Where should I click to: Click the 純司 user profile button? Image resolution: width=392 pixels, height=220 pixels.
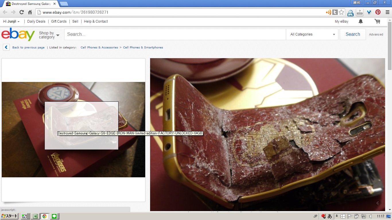[357, 3]
